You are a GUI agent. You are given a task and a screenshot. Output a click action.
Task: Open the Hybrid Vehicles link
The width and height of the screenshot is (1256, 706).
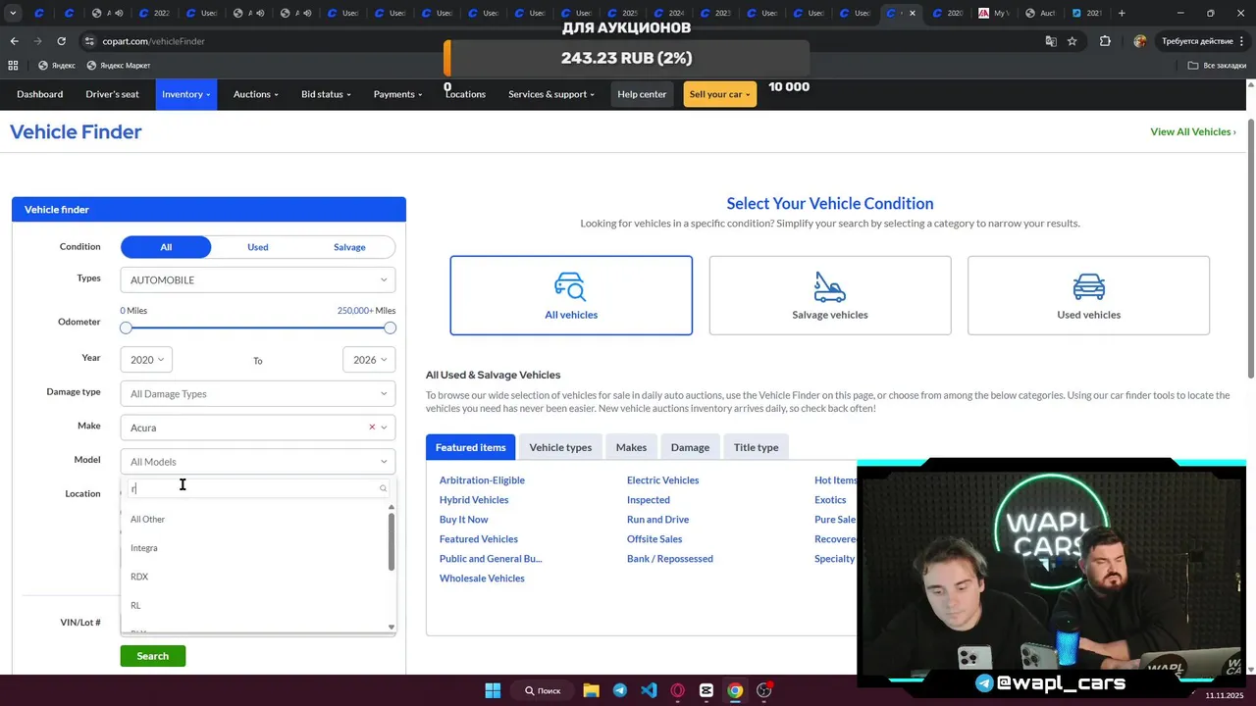[x=474, y=500]
